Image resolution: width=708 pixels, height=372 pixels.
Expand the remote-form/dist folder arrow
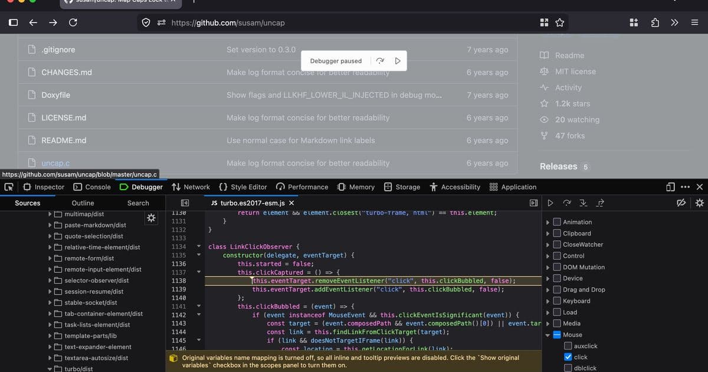coord(50,258)
